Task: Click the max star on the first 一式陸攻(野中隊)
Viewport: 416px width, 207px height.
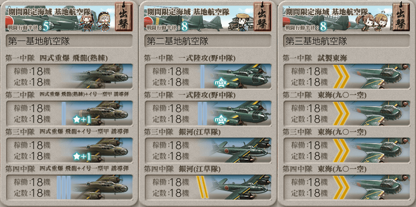Action: (221, 83)
